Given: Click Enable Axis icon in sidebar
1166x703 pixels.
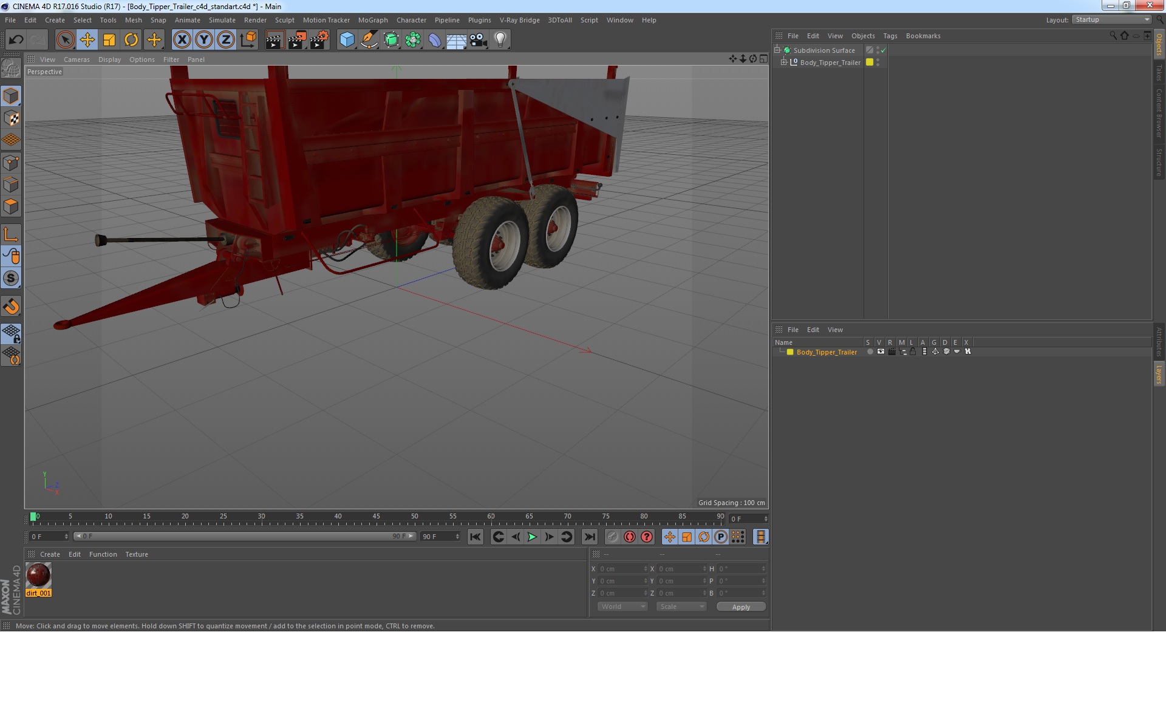Looking at the screenshot, I should coord(11,234).
